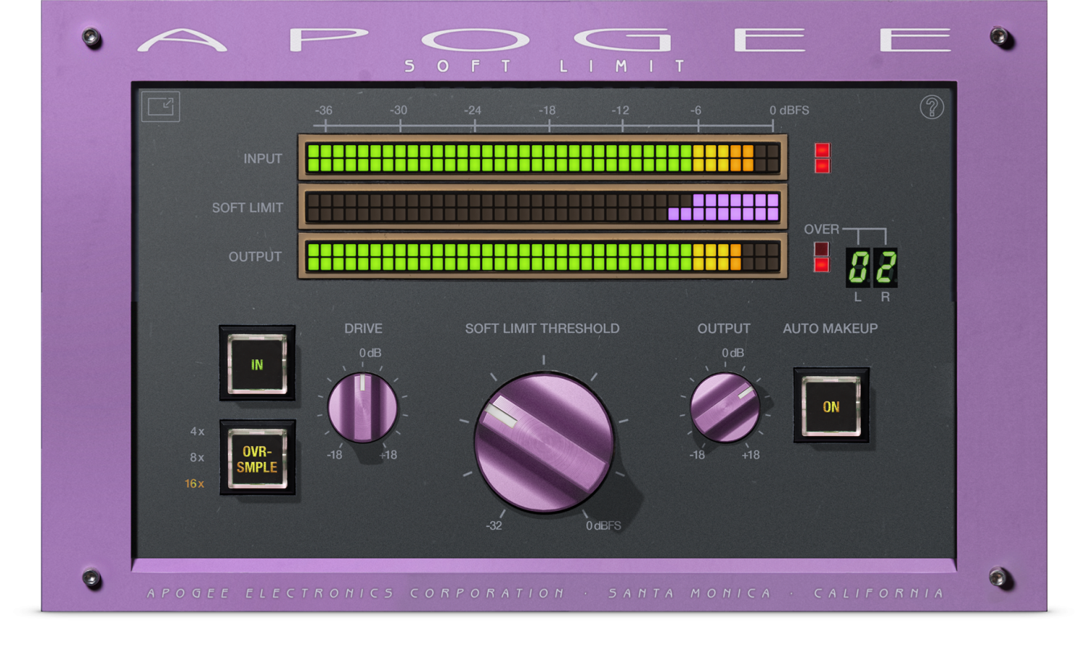Toggle Auto Makeup ON button
This screenshot has height=664, width=1089.
tap(831, 406)
